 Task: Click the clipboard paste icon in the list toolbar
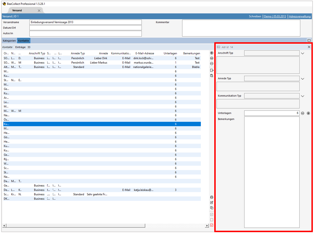point(211,76)
